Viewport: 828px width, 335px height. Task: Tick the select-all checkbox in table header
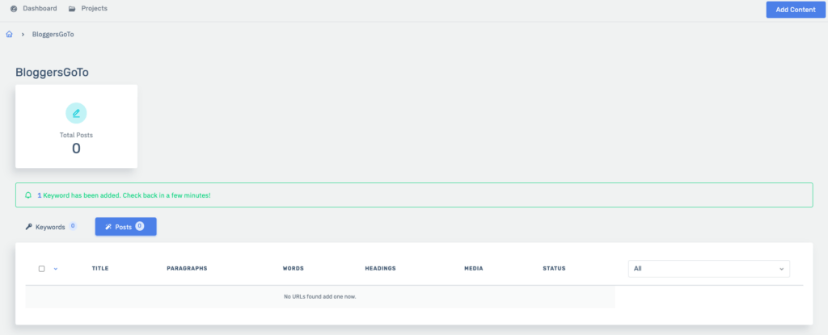(42, 269)
